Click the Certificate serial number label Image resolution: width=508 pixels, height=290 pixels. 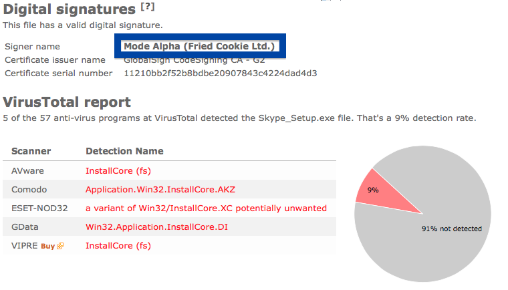point(59,74)
